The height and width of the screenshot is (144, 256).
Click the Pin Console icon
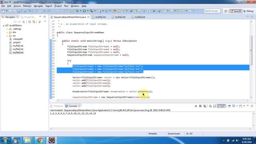coord(229,106)
